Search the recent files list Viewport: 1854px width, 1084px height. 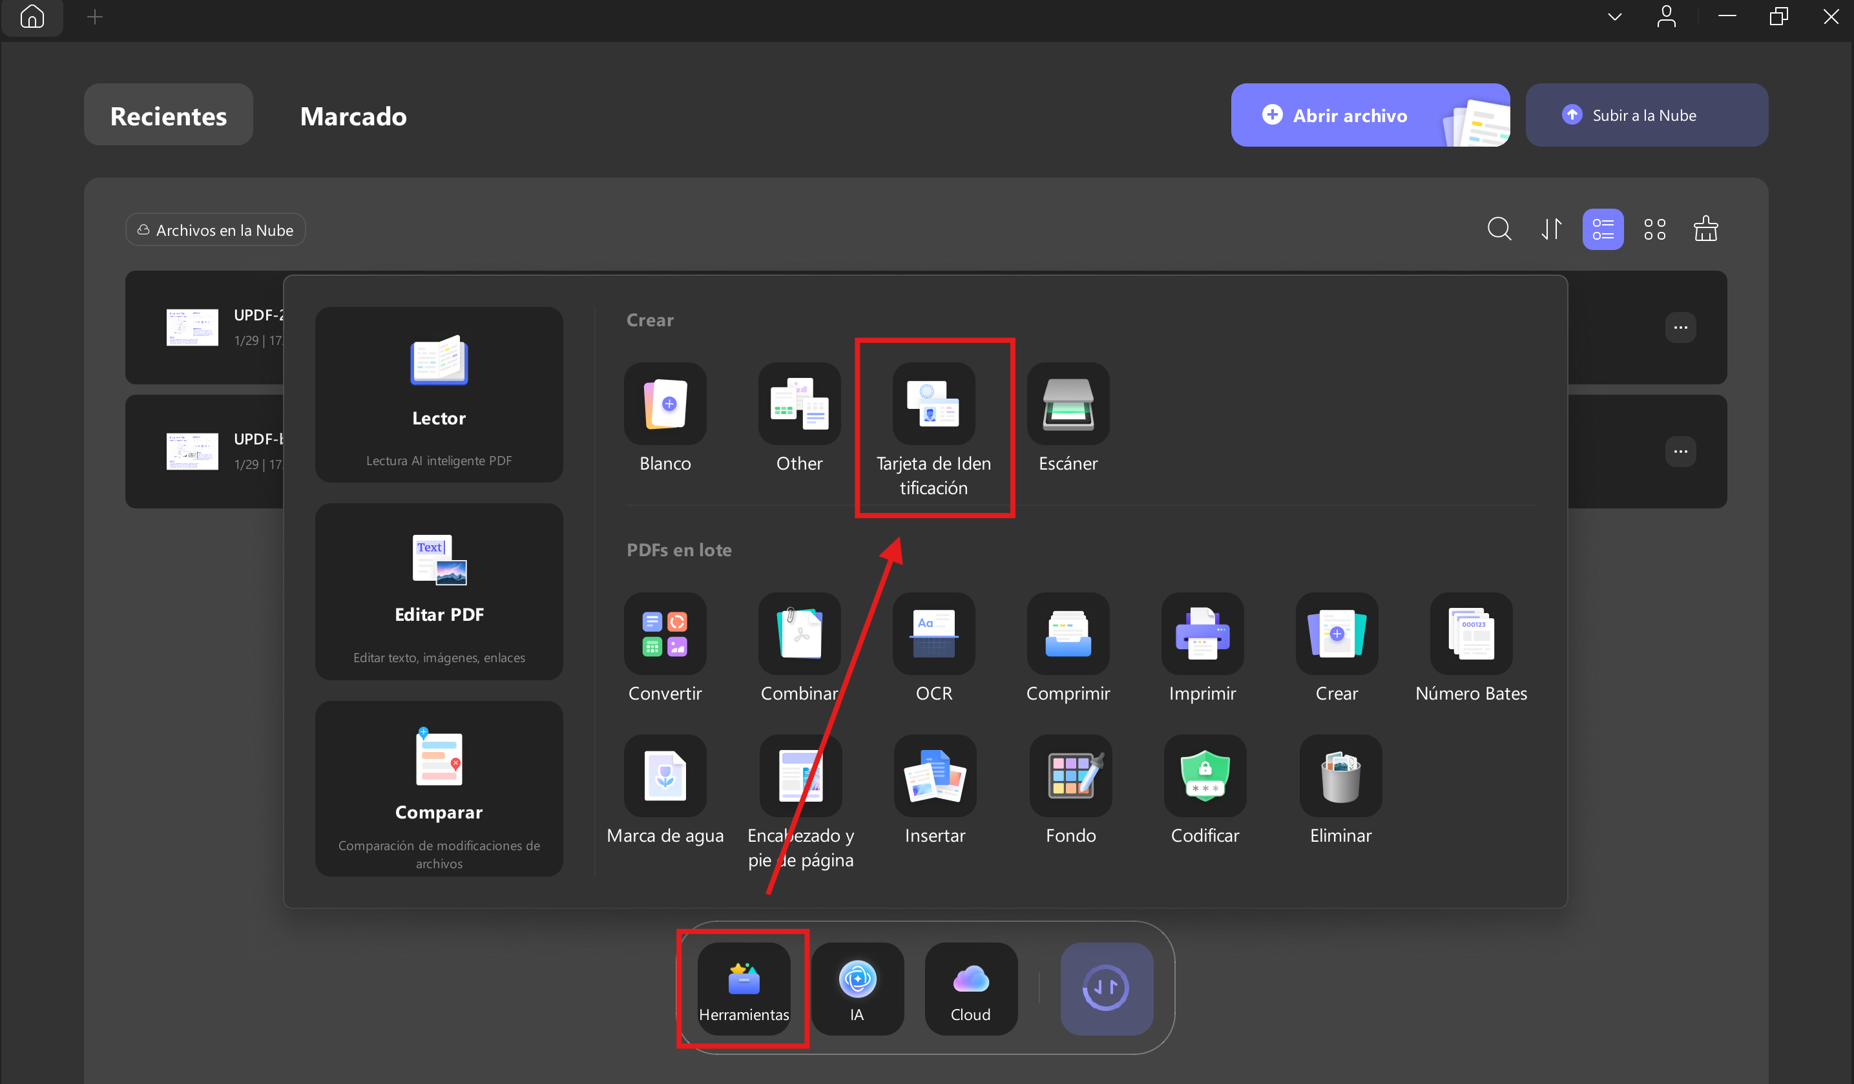(1499, 229)
